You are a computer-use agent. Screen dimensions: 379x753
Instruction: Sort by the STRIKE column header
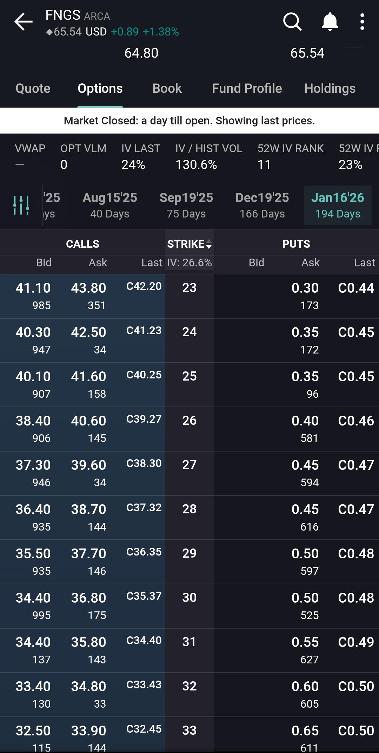(189, 244)
